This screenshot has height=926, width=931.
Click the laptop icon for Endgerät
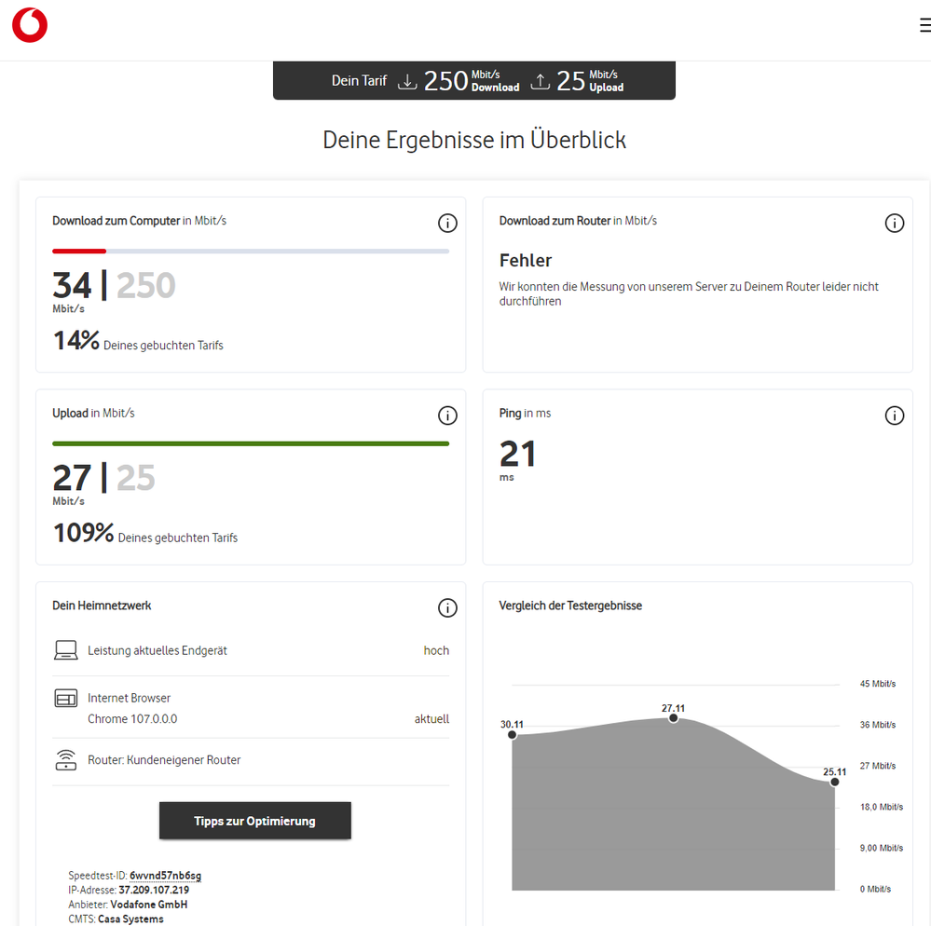[x=66, y=650]
